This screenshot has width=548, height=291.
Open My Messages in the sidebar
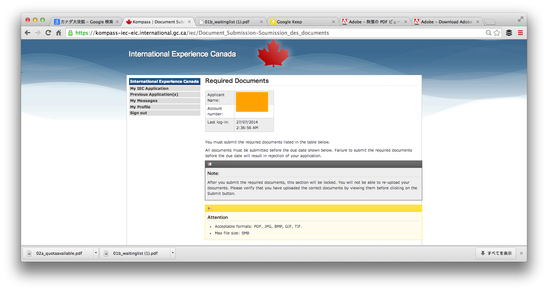tap(143, 101)
